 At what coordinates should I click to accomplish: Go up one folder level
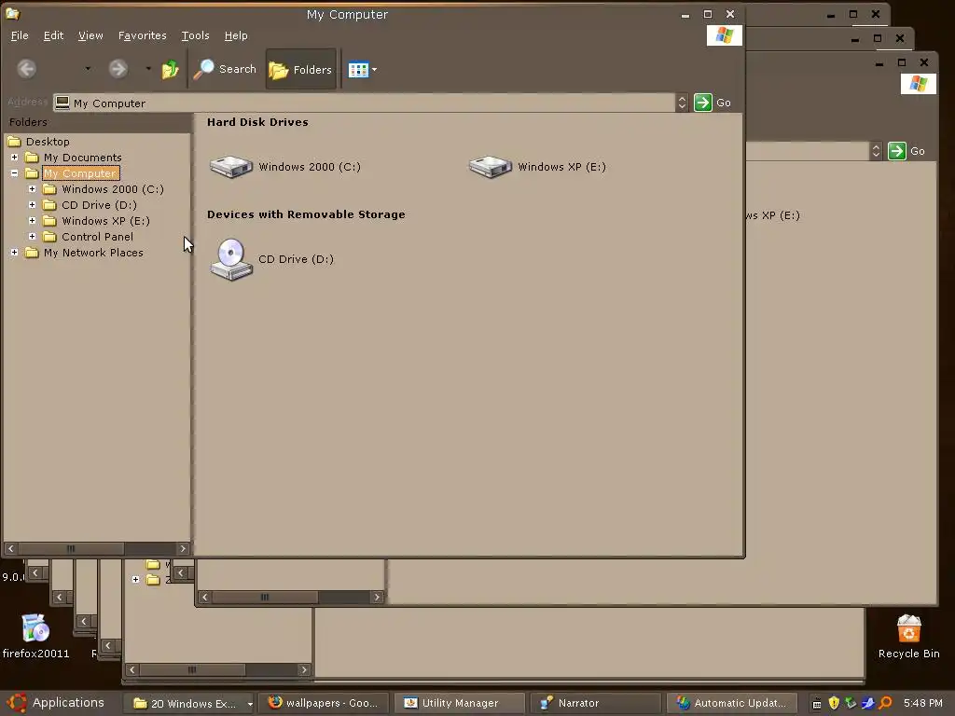tap(170, 69)
